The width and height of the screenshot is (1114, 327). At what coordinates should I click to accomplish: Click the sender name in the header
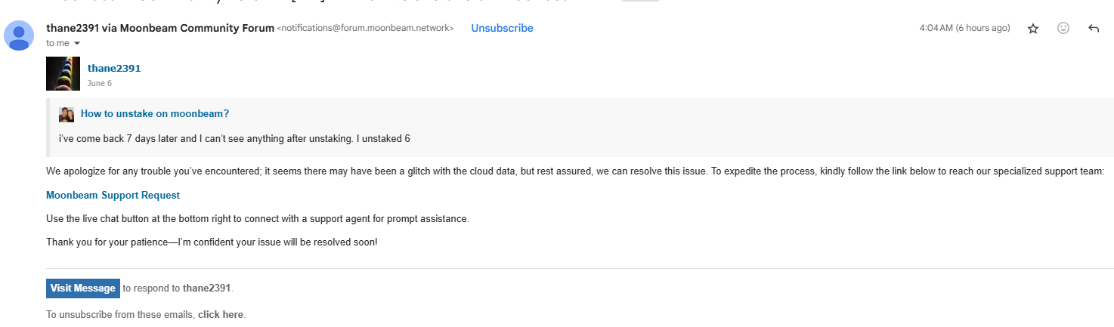(159, 28)
